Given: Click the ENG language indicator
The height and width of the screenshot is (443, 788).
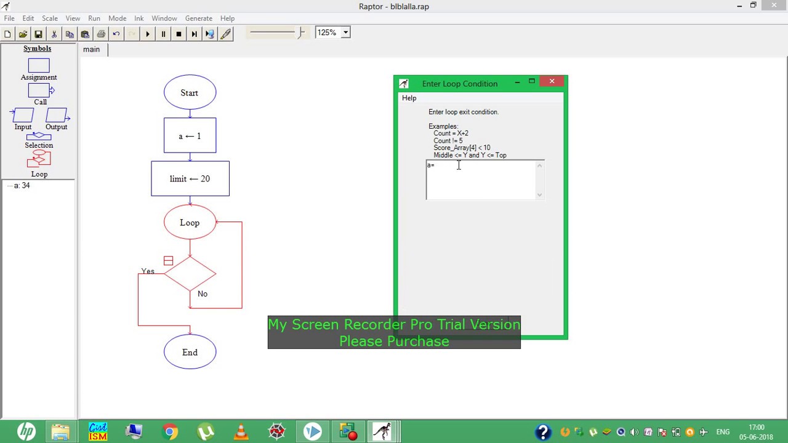Looking at the screenshot, I should [x=723, y=432].
